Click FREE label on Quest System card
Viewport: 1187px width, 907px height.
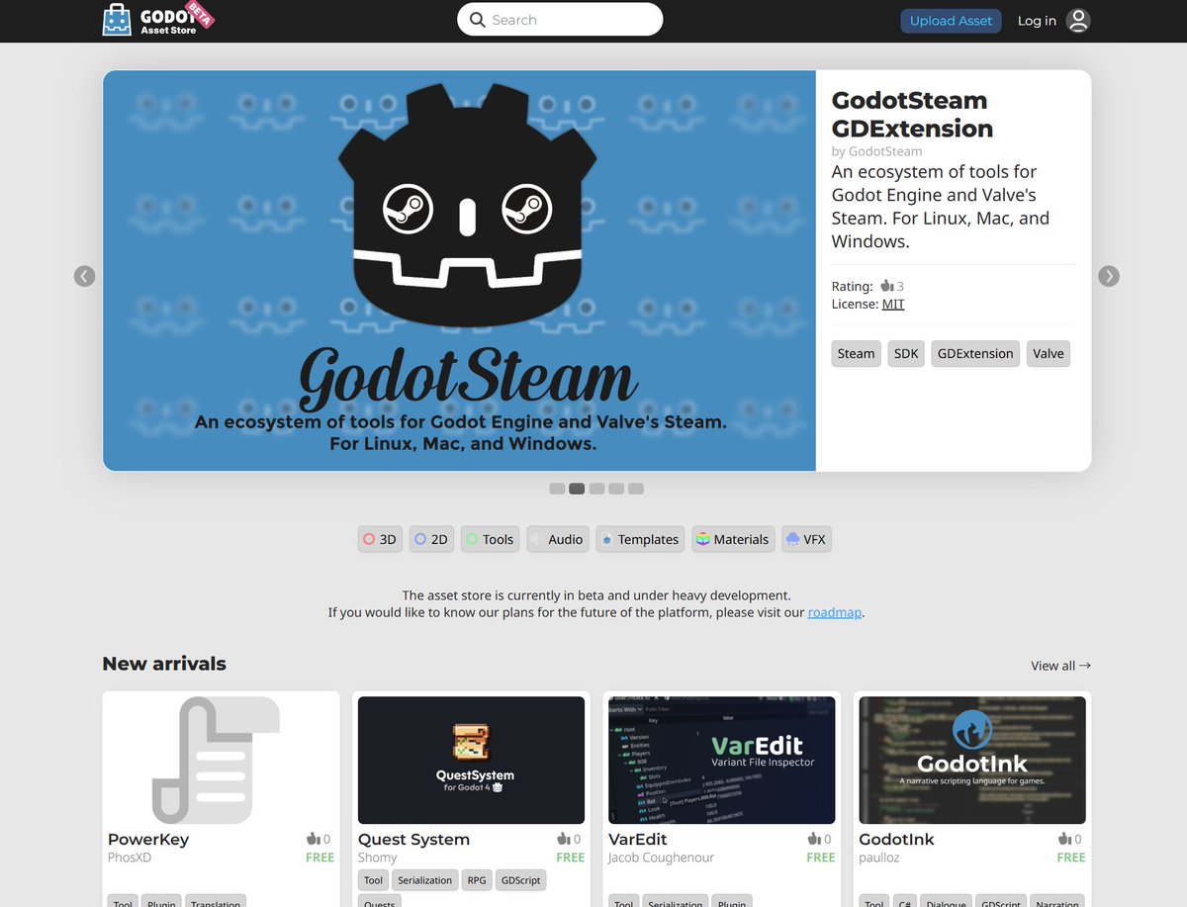571,858
